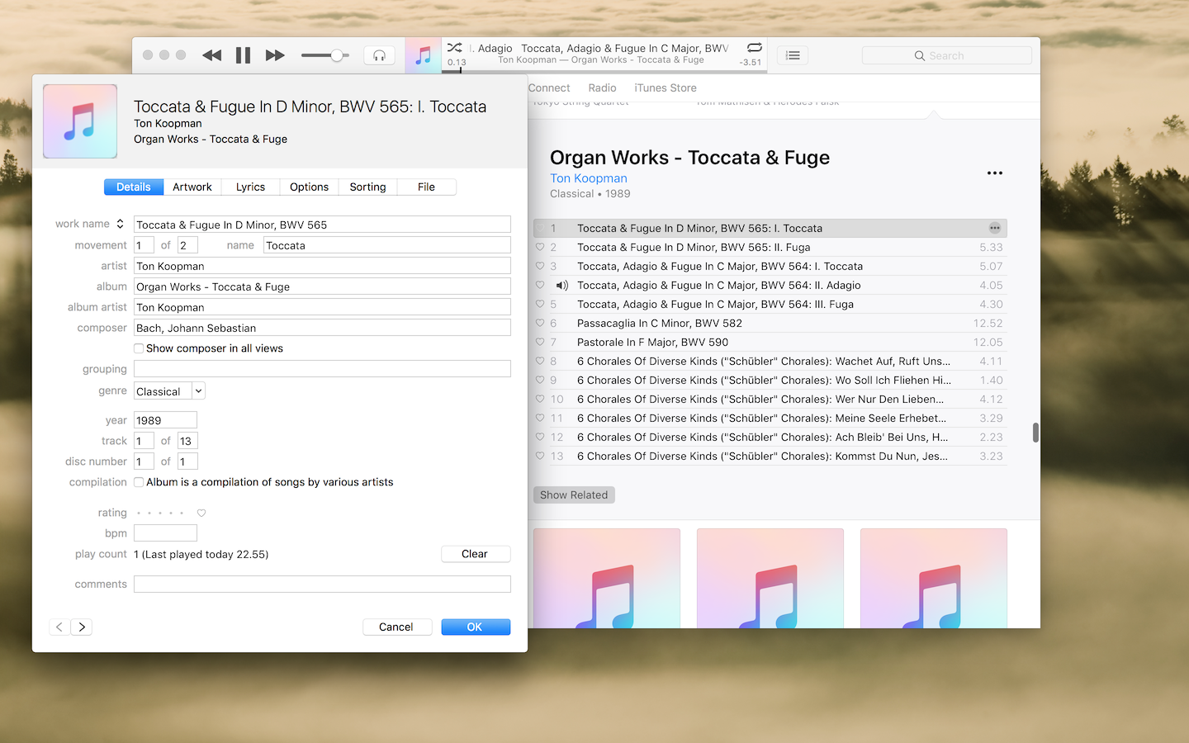The image size is (1189, 743).
Task: Switch to the Artwork tab
Action: click(192, 187)
